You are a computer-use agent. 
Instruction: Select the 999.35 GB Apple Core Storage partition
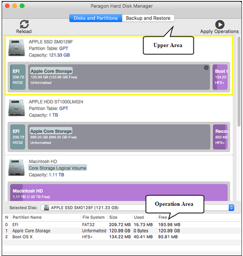tap(119, 137)
